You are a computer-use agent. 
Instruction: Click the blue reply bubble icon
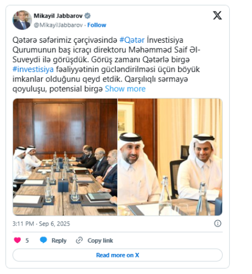point(44,240)
